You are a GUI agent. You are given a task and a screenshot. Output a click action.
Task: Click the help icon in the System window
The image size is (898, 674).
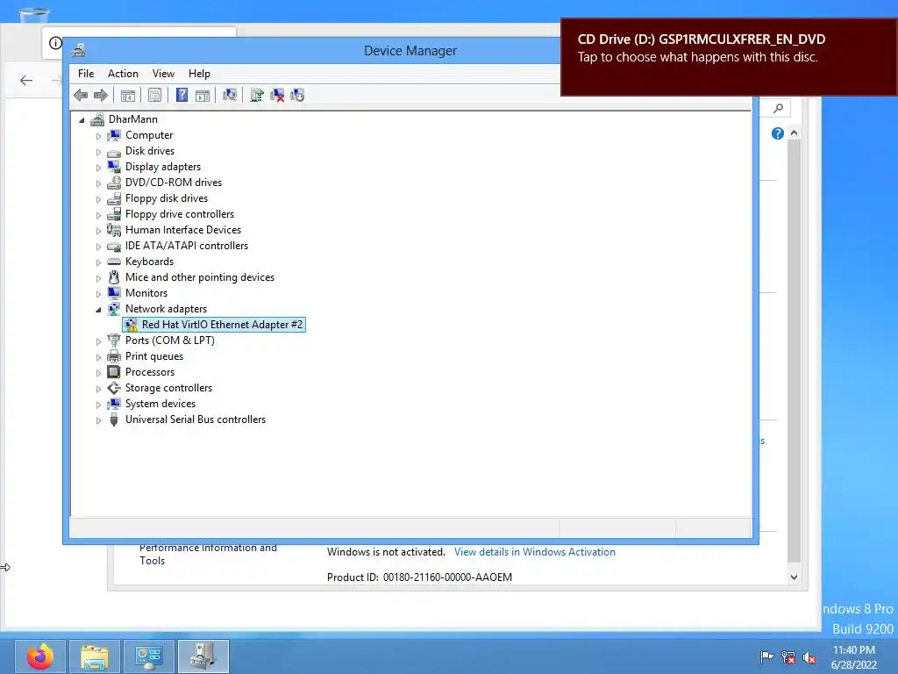click(777, 133)
